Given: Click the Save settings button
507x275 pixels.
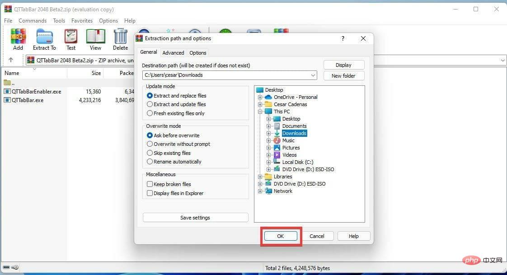Looking at the screenshot, I should (x=195, y=218).
